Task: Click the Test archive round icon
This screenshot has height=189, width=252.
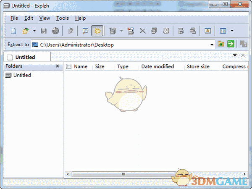Action: [55, 31]
